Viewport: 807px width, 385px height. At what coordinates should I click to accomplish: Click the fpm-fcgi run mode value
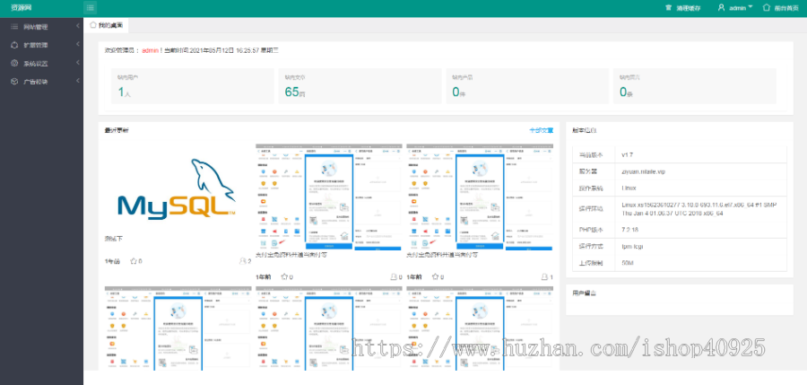[x=632, y=247]
